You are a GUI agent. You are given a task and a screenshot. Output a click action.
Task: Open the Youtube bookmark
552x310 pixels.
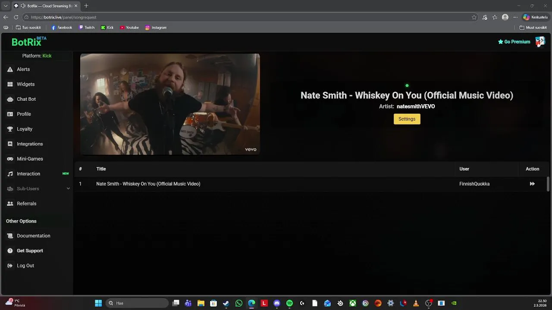pos(129,28)
